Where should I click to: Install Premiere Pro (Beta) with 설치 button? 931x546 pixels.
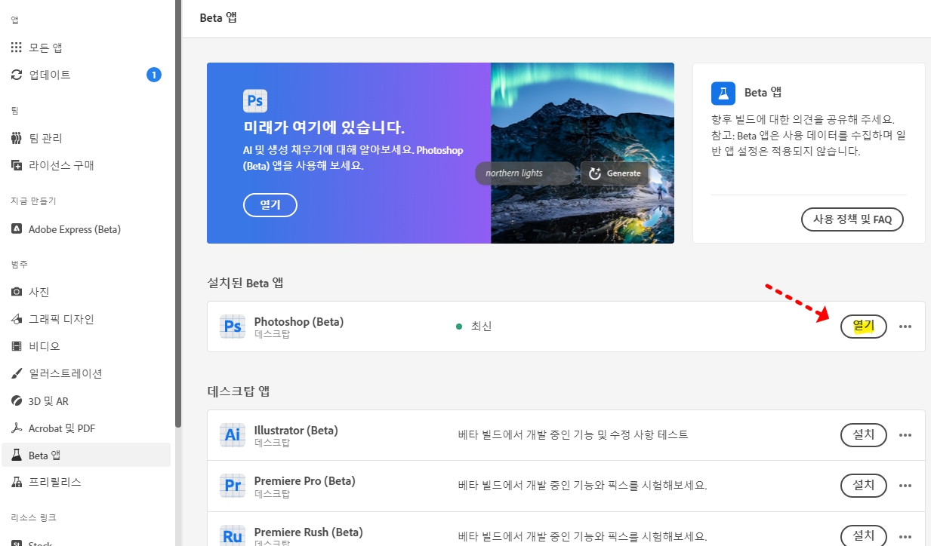tap(864, 486)
